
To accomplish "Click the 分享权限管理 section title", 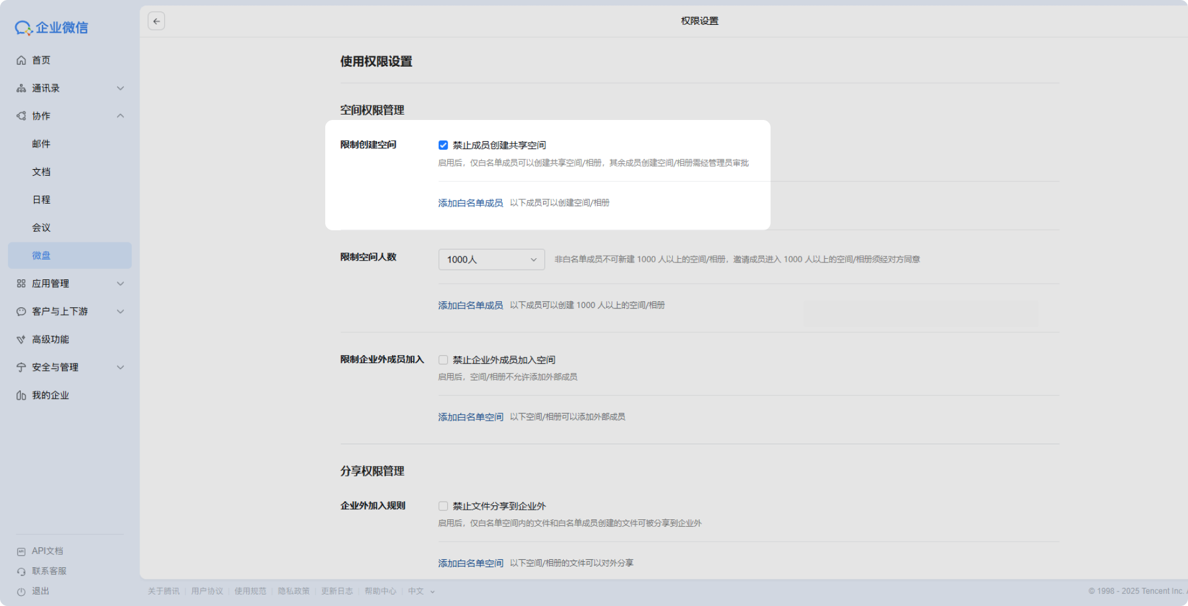I will pyautogui.click(x=372, y=471).
